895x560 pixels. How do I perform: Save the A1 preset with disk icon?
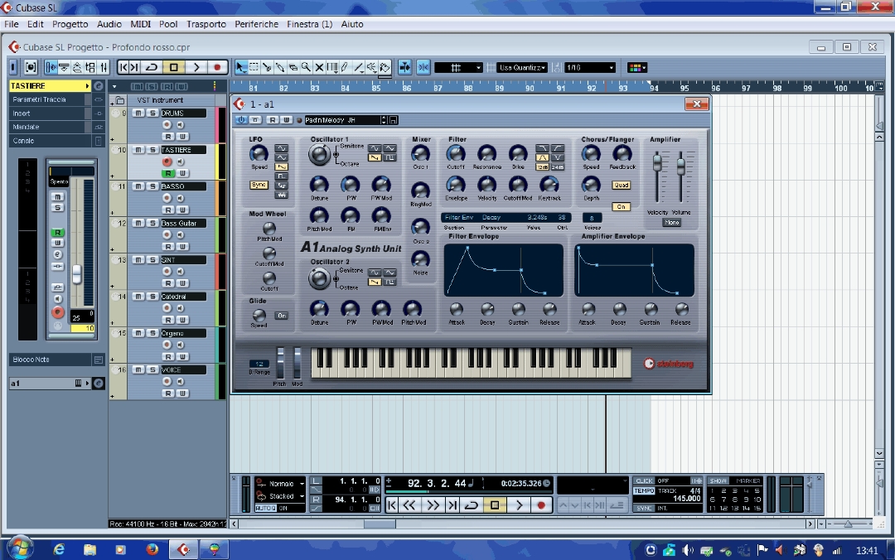pyautogui.click(x=394, y=120)
